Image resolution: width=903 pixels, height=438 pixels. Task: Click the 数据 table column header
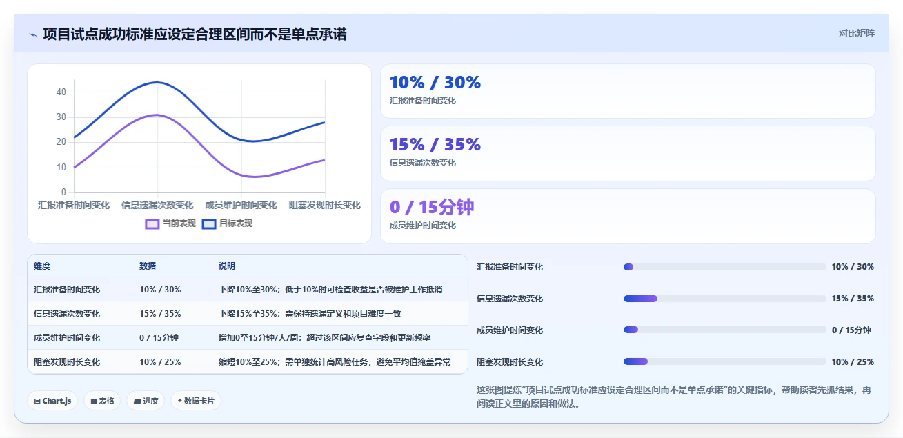click(148, 266)
